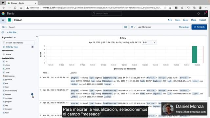Click the browser address bar URL
The width and height of the screenshot is (210, 118).
(x=102, y=8)
